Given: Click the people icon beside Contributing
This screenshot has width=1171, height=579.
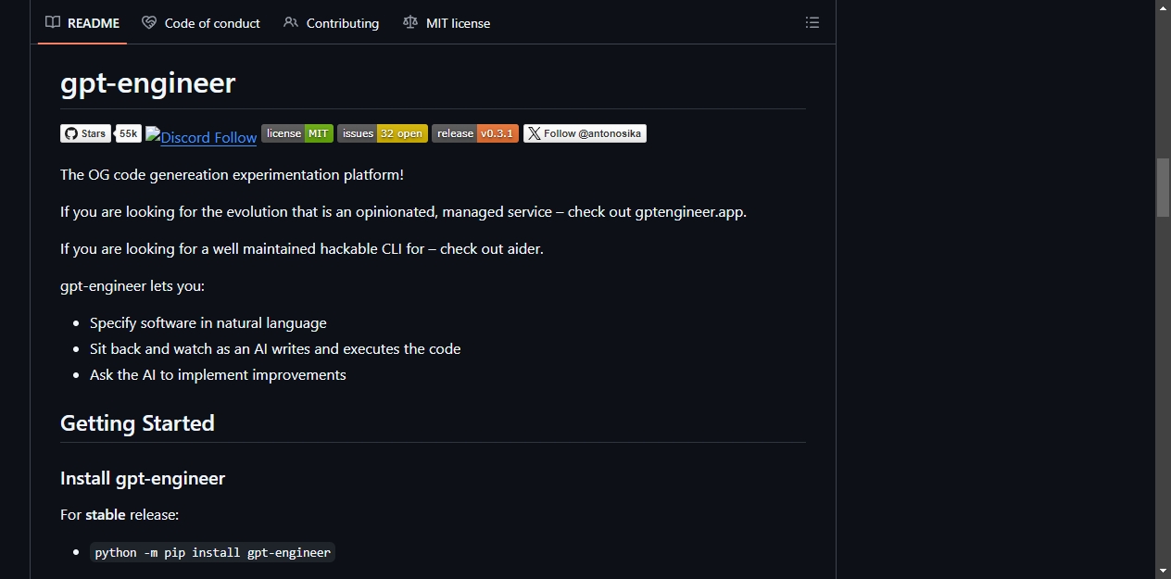Looking at the screenshot, I should [291, 22].
